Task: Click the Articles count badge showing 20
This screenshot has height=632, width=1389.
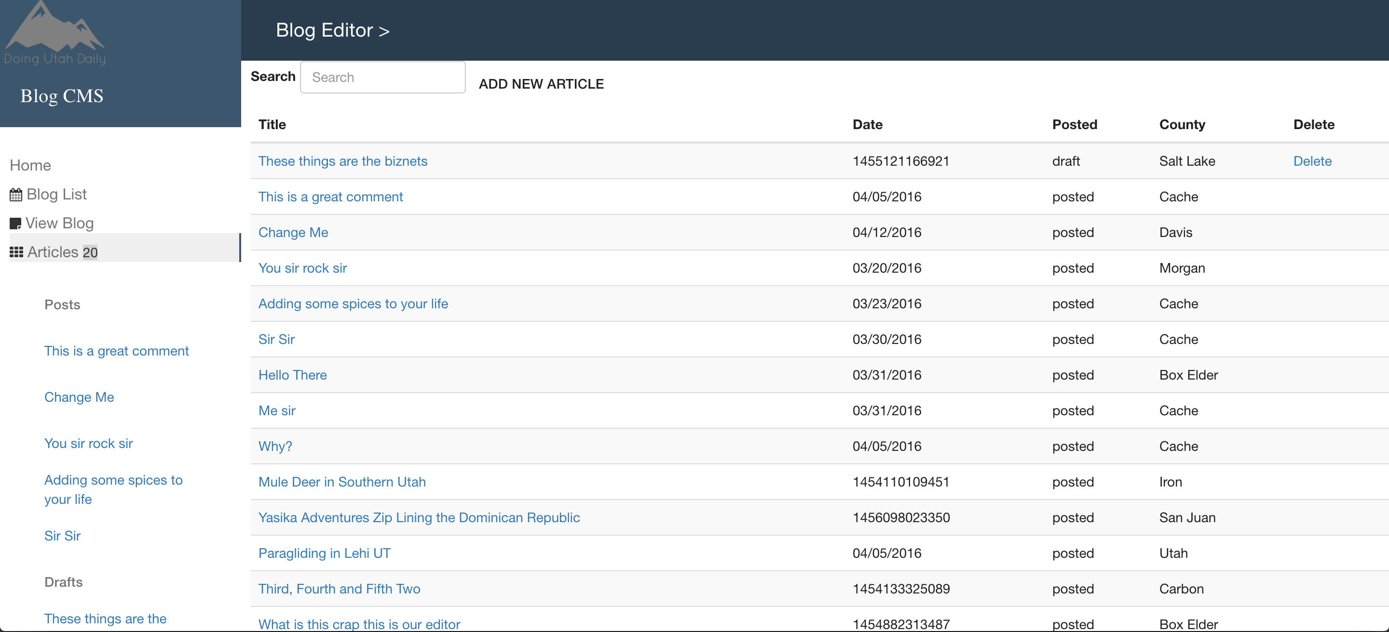Action: (x=90, y=252)
